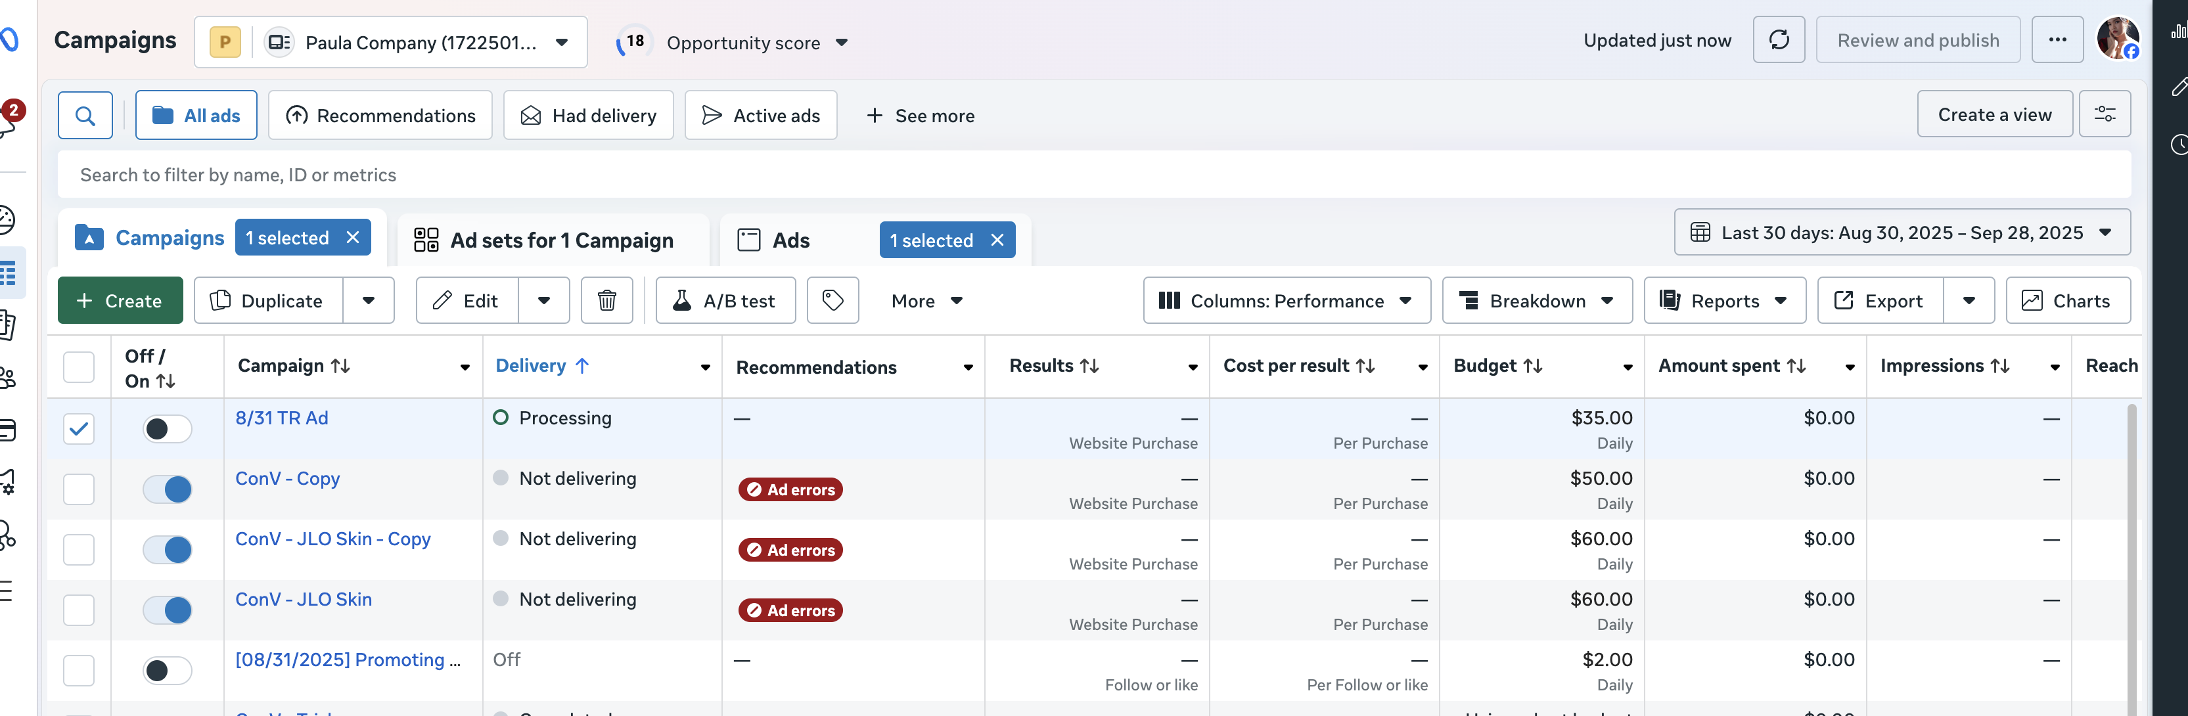Check the ConV - JLO Skin row checkbox
The image size is (2188, 716).
click(79, 610)
